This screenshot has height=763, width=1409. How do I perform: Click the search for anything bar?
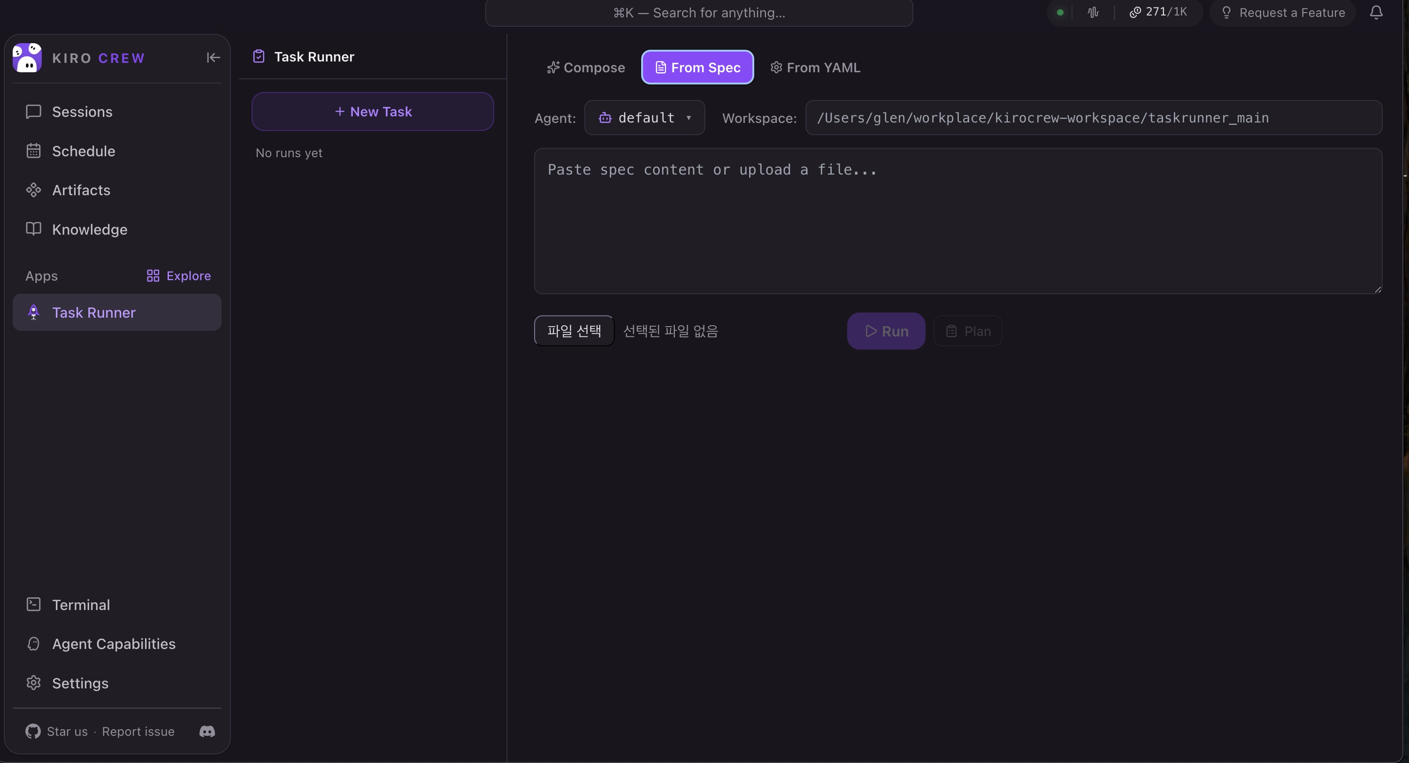tap(699, 13)
